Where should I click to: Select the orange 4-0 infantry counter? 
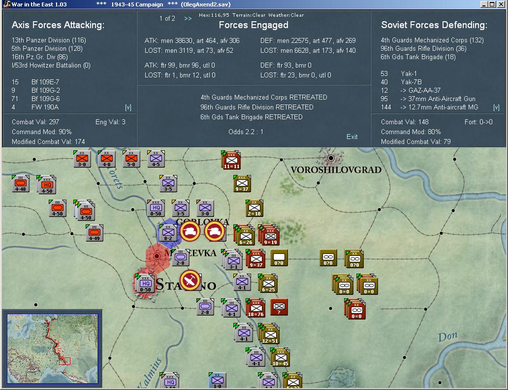click(x=107, y=159)
